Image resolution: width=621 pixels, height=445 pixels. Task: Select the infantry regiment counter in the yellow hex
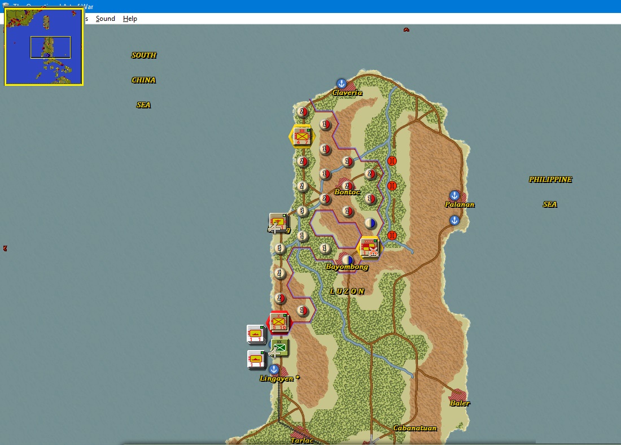pos(302,136)
